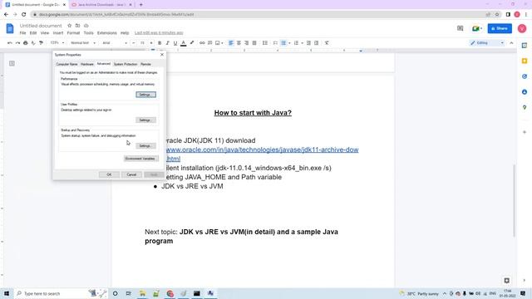Switch to Remote tab in System Properties
This screenshot has height=299, width=532.
(x=145, y=64)
